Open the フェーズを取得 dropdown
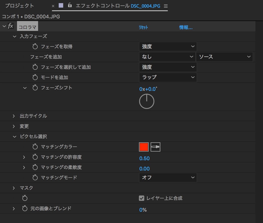Screen dimensions: 263x223 168,46
